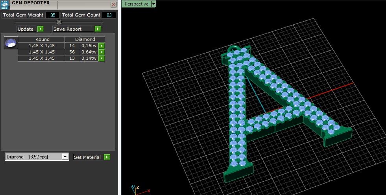Viewport: 386px width, 195px height.
Task: Click the Total Gem Weight label
Action: 23,15
